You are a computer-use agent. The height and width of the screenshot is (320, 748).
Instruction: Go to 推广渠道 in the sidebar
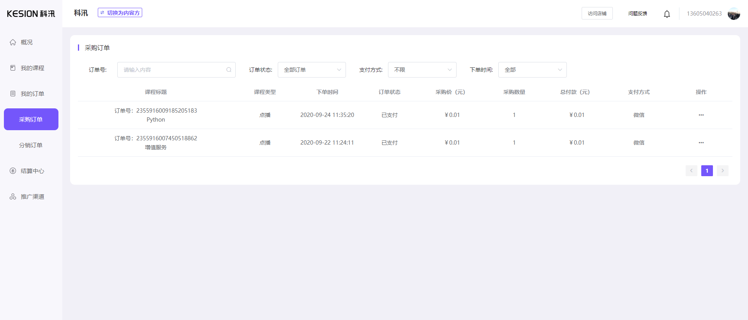(x=32, y=196)
